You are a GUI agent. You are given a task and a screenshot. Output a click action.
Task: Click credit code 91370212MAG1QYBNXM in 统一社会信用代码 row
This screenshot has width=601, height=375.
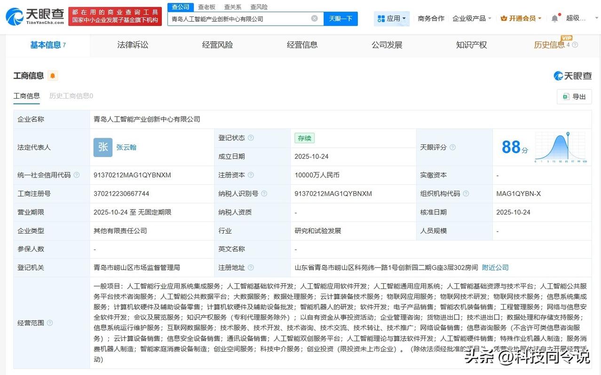[132, 175]
